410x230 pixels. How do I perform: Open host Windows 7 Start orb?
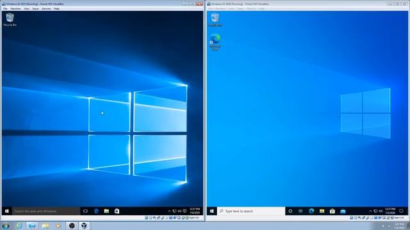coord(5,226)
